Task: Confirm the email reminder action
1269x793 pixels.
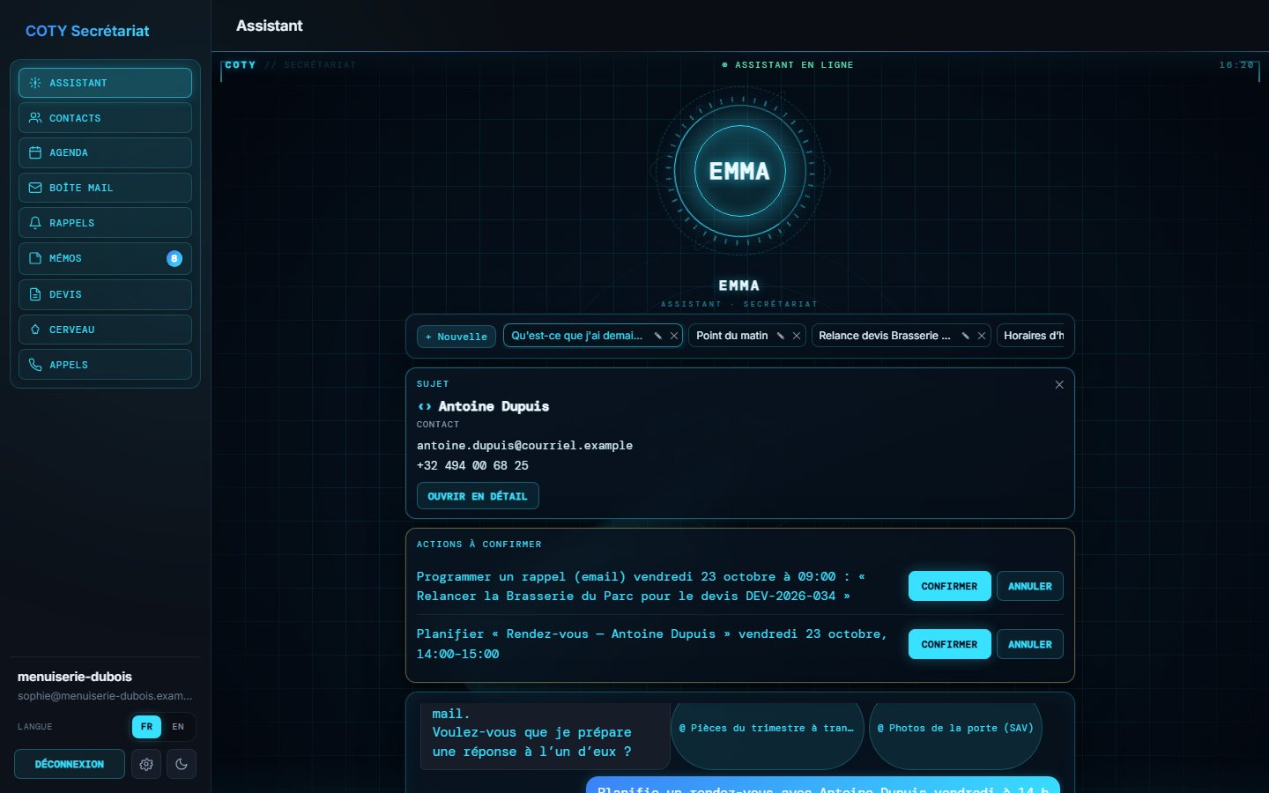Action: coord(949,586)
